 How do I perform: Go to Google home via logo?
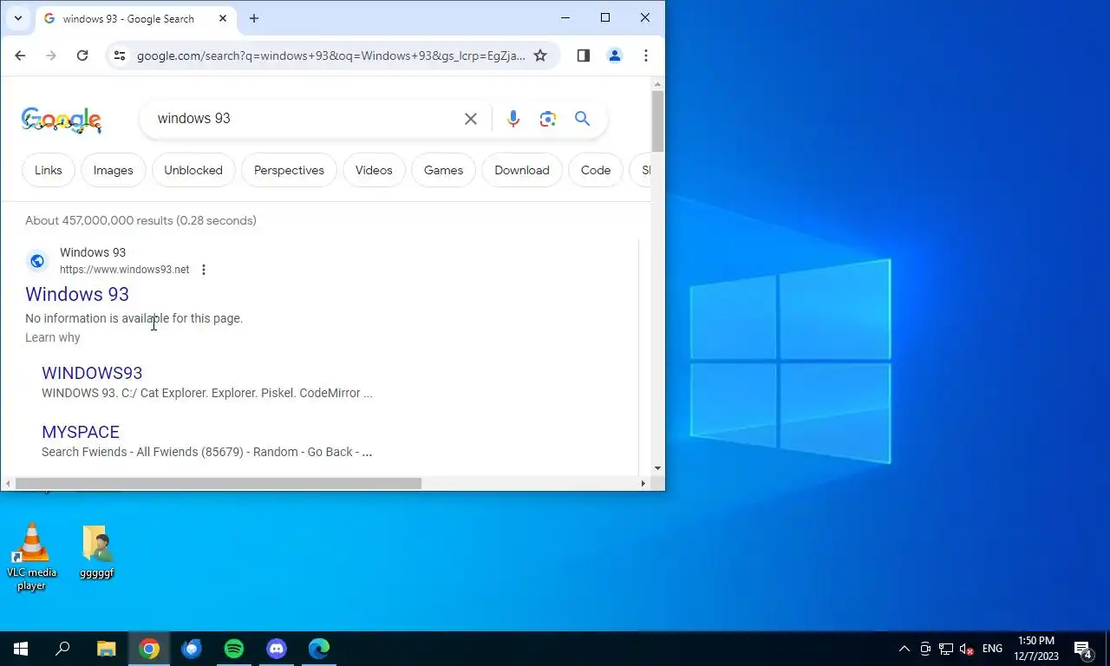coord(62,120)
